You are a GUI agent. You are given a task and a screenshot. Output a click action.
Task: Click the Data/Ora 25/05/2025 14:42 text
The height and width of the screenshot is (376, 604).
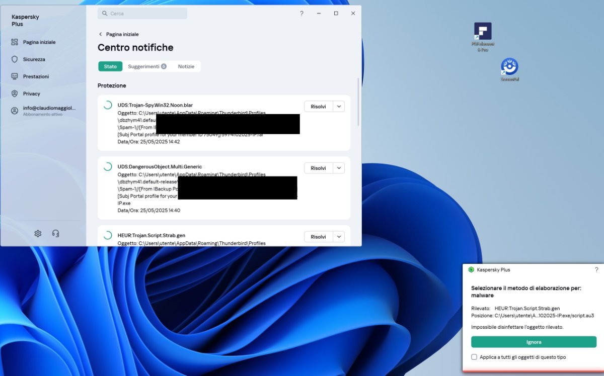148,142
